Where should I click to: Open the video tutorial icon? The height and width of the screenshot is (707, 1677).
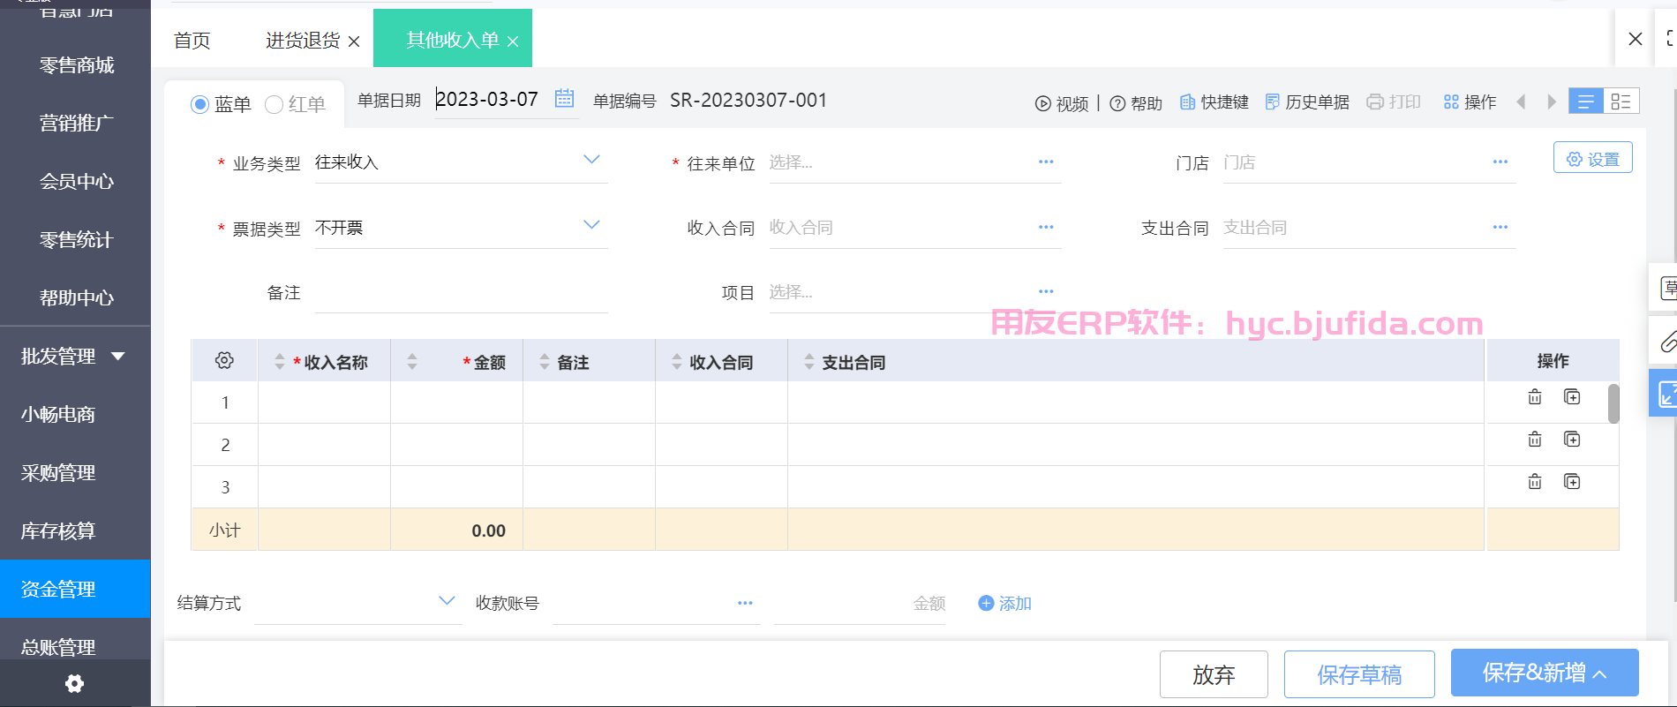1043,103
